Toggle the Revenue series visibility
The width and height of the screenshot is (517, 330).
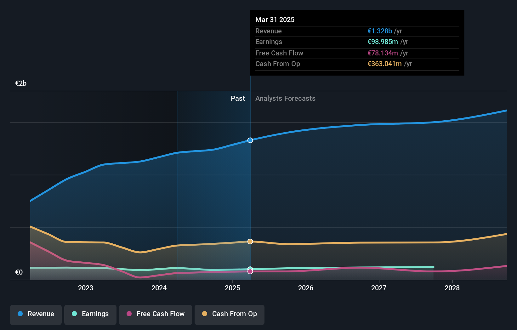click(36, 314)
